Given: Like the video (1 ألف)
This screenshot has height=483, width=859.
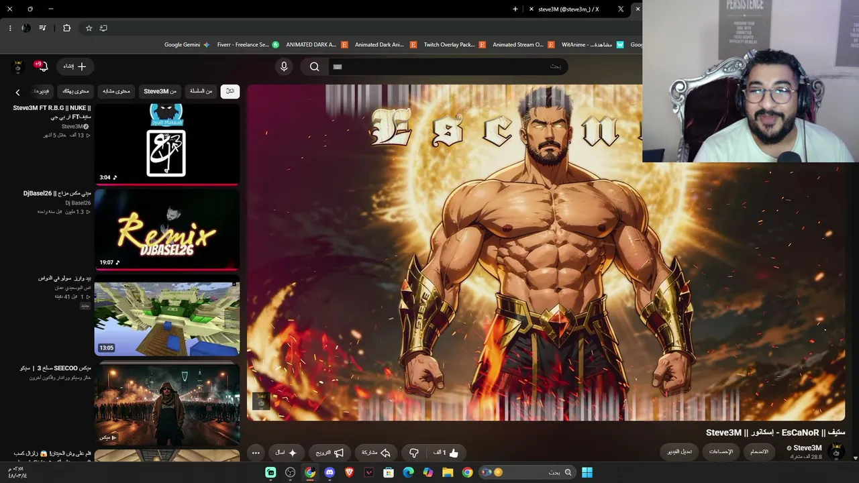Looking at the screenshot, I should pyautogui.click(x=446, y=453).
